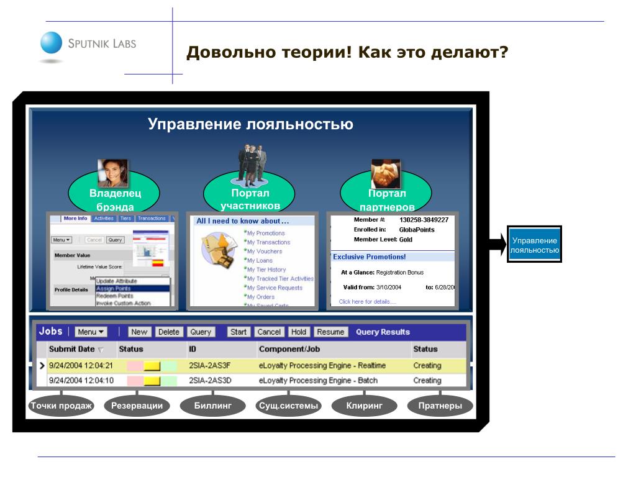Choose Invoke Custom Action menu entry
Screen dimensions: 636x477
(133, 303)
